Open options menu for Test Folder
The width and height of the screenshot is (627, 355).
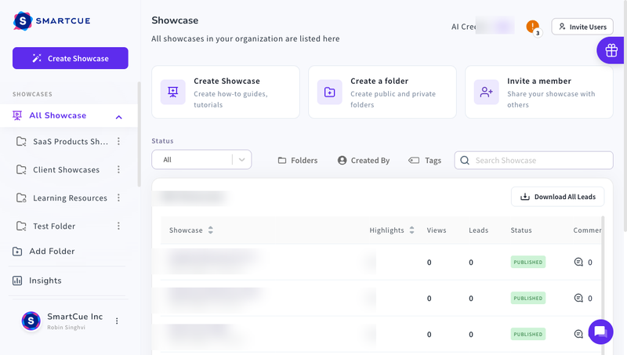pos(119,226)
